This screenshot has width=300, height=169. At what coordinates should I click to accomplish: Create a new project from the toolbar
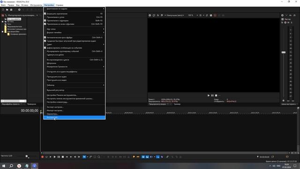coord(3,9)
